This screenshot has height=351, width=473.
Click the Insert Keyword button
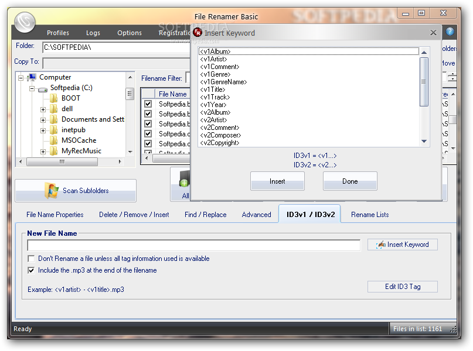(x=403, y=245)
